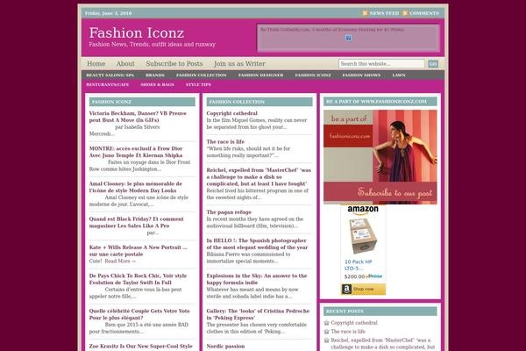This screenshot has width=526, height=351.
Task: Click the Comments RSS icon
Action: click(x=405, y=13)
